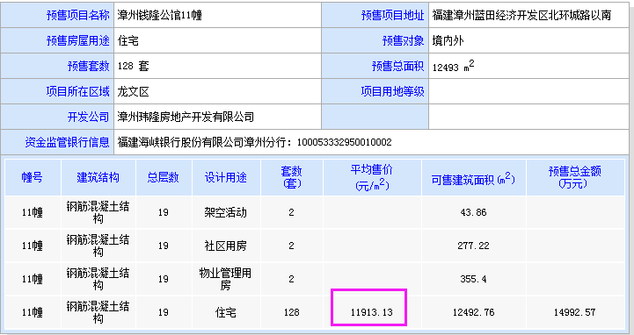Click 11幢 in the 物业管理用房 row

point(33,279)
